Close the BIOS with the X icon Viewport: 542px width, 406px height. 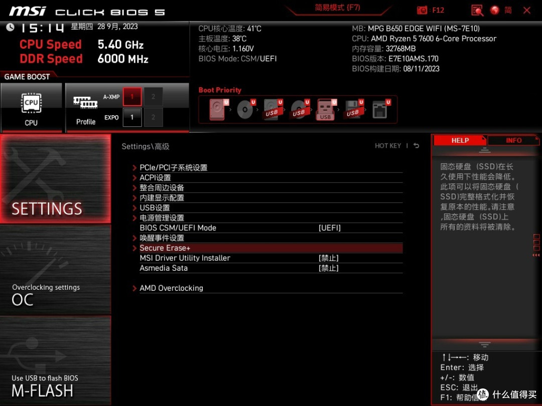tap(527, 11)
